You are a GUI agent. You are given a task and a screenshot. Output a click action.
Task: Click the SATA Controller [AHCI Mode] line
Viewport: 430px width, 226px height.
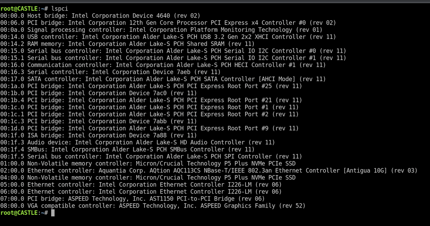[163, 79]
